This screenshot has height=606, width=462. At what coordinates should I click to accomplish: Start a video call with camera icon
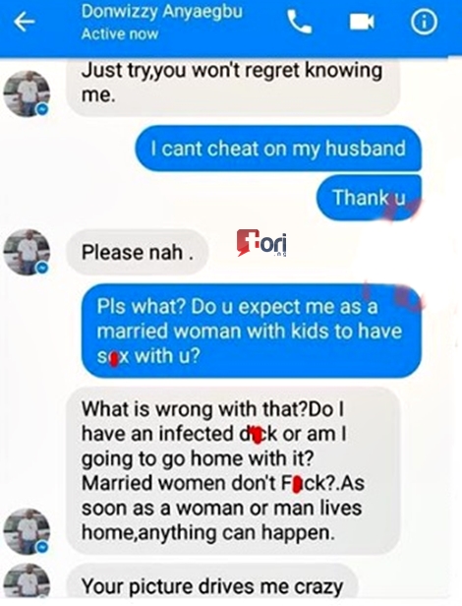tap(362, 22)
